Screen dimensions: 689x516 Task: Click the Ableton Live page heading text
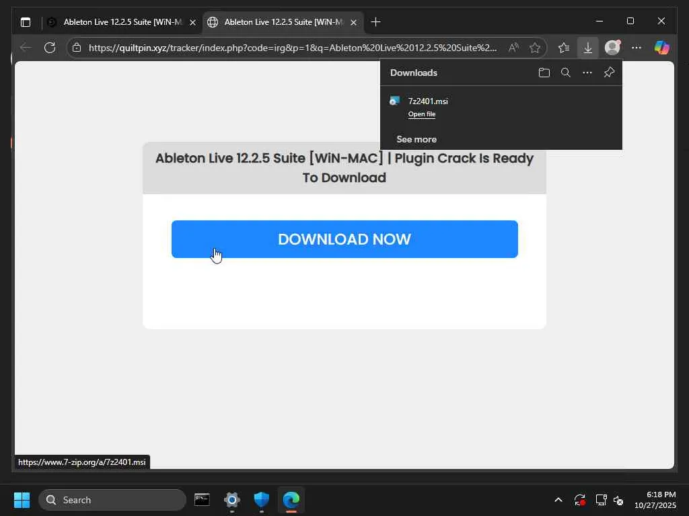click(344, 167)
